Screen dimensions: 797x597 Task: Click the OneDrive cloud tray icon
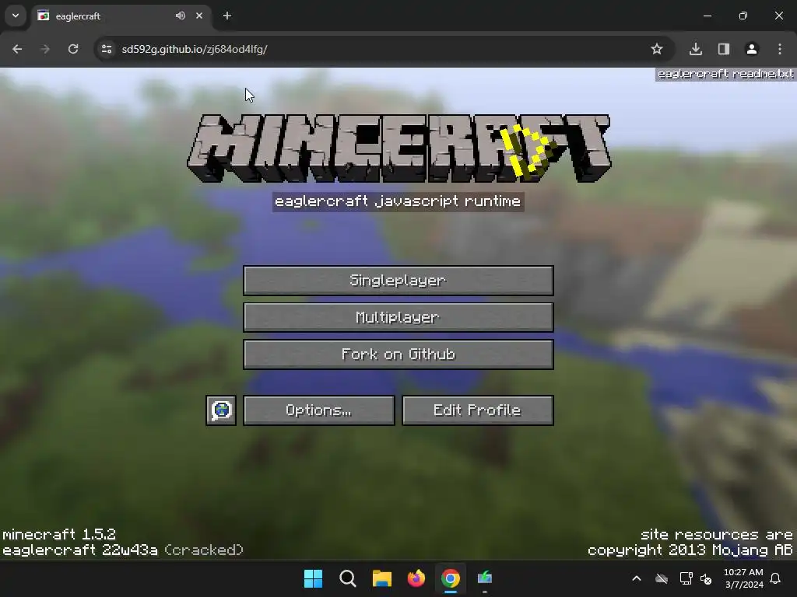point(662,578)
